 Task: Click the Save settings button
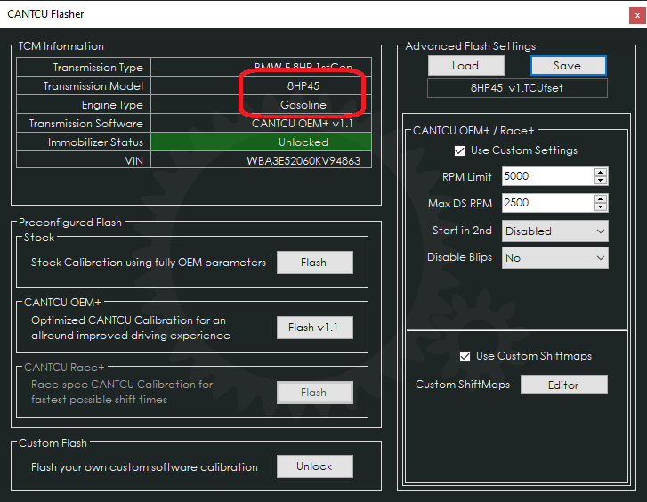568,66
